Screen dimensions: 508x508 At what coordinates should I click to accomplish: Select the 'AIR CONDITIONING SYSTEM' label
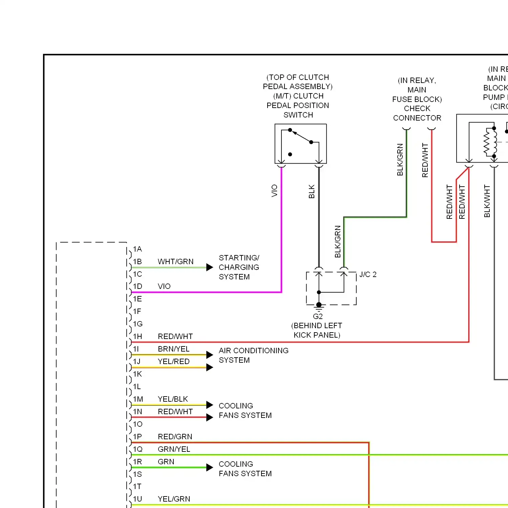tap(254, 355)
